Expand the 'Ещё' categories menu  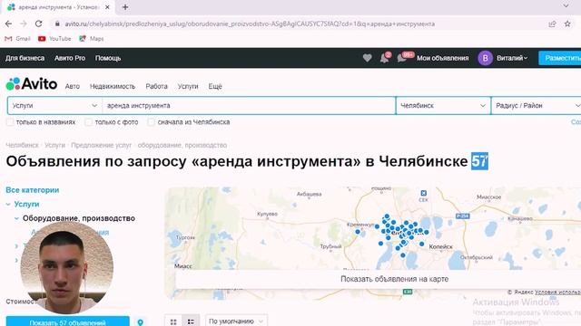pyautogui.click(x=215, y=86)
